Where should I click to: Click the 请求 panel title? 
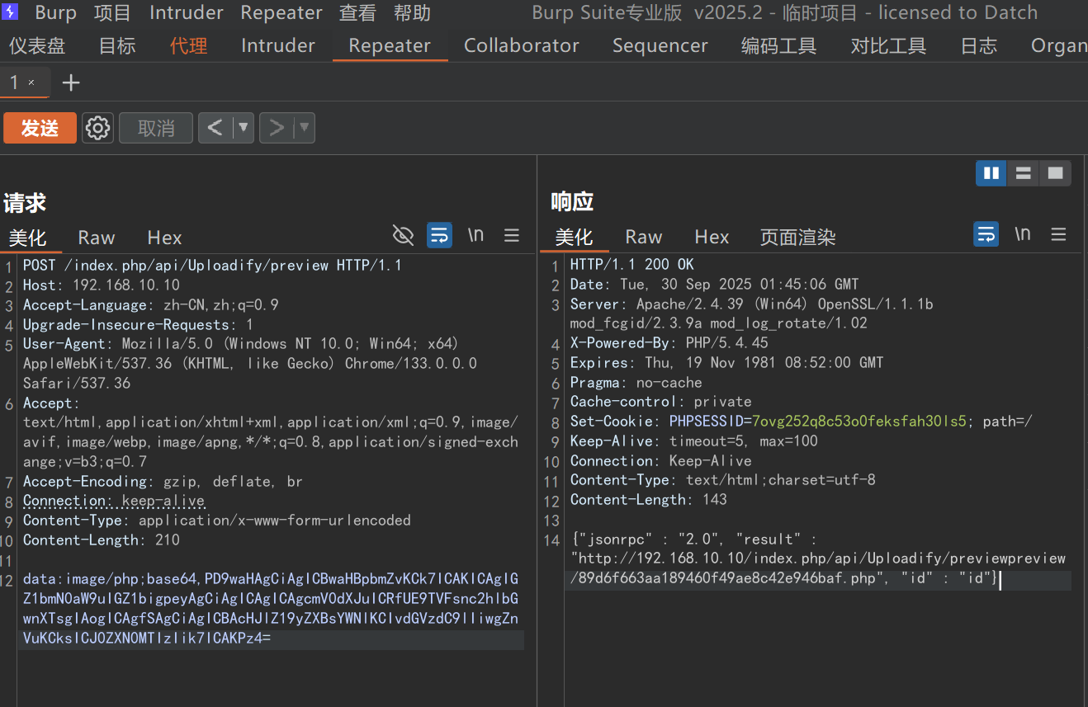(25, 202)
